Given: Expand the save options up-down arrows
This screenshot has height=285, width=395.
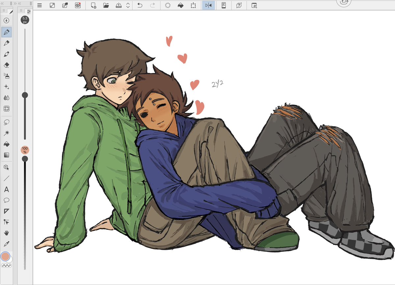Looking at the screenshot, I should (128, 5).
